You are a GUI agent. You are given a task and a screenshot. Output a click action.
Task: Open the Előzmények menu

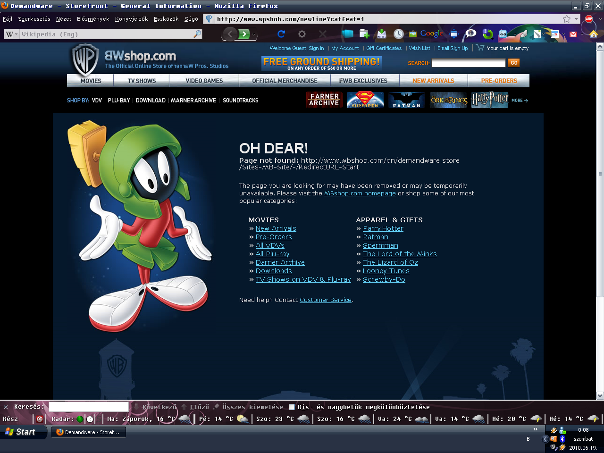pyautogui.click(x=93, y=19)
